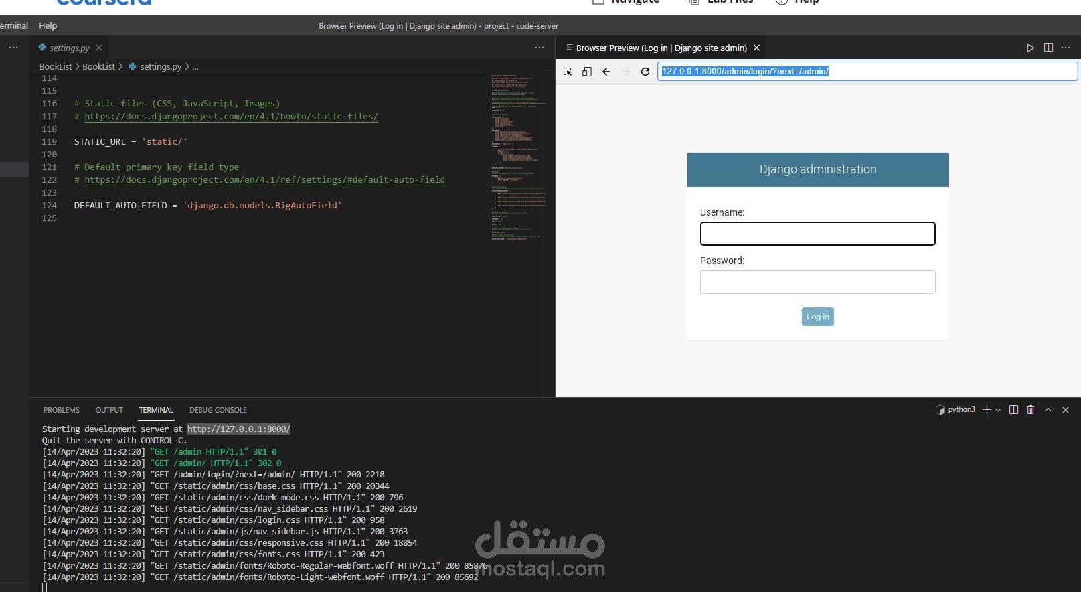This screenshot has height=592, width=1081.
Task: Open sidebar more actions ellipsis
Action: pyautogui.click(x=13, y=48)
